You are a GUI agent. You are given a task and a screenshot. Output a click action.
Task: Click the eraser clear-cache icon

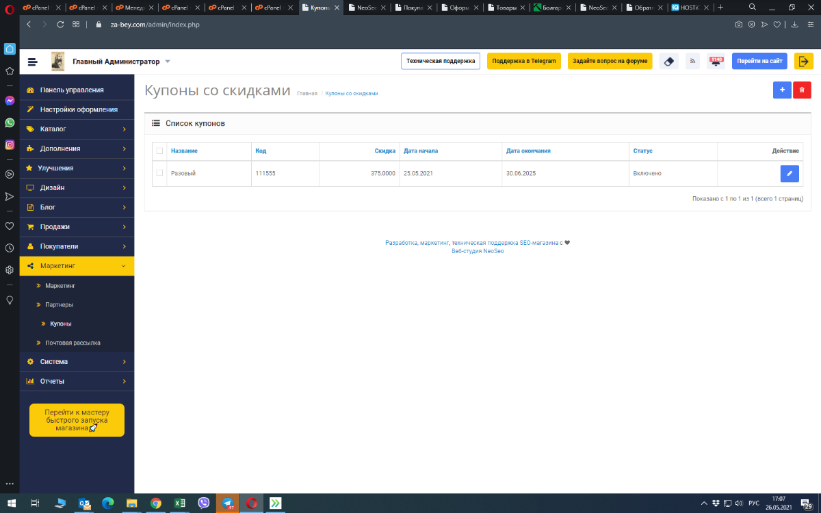pyautogui.click(x=669, y=61)
